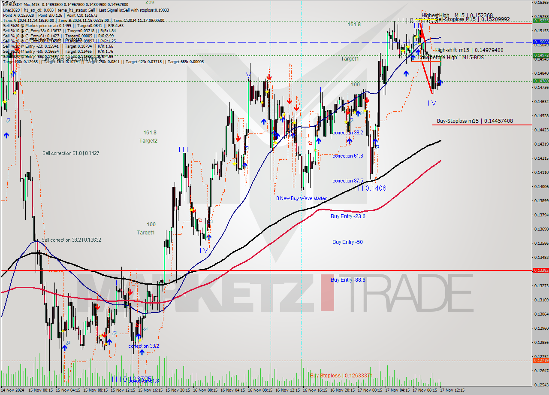The width and height of the screenshot is (549, 395).
Task: Select the 'Low before High M15-BOS' label
Action: (x=451, y=58)
